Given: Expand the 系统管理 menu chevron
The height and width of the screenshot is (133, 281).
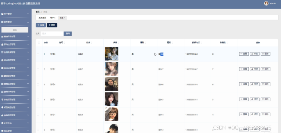Looking at the screenshot, I should click(x=28, y=131).
